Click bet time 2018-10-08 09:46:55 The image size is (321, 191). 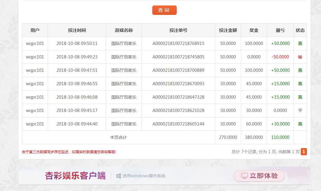click(x=77, y=84)
